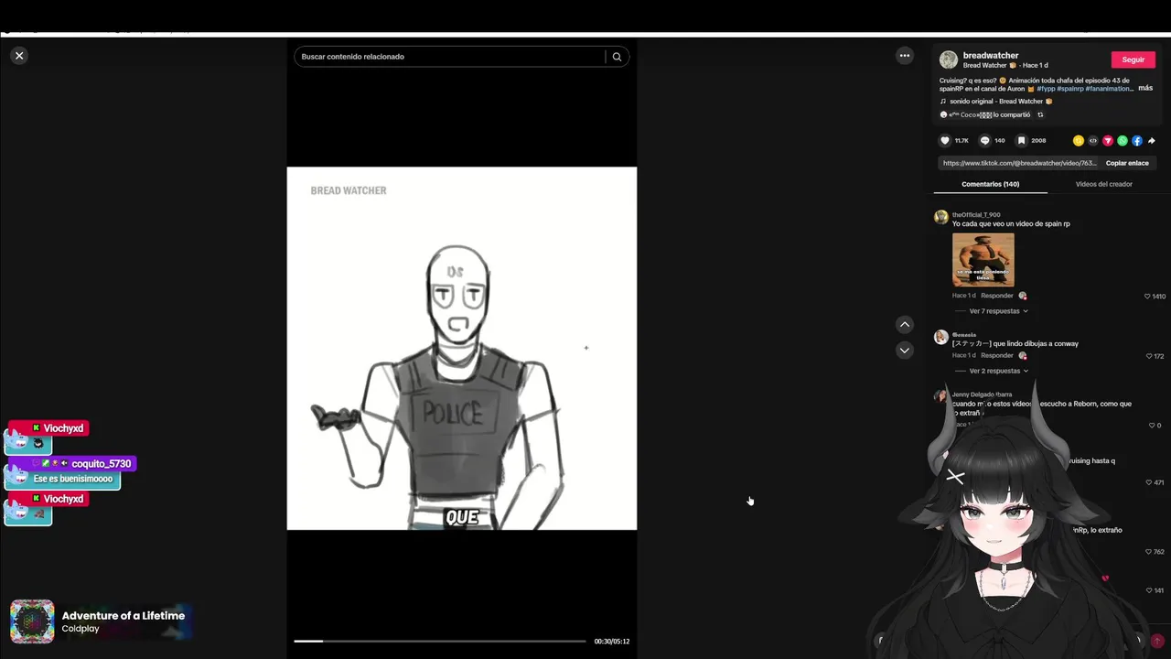
Task: Click 'Adventure of a Lifetime' song title
Action: click(124, 616)
